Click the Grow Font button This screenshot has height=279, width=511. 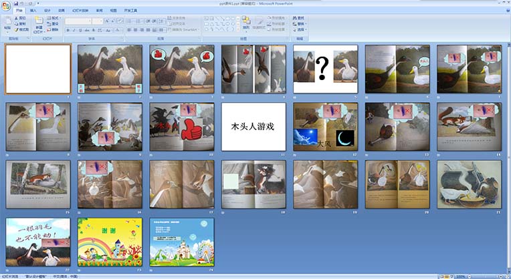106,21
